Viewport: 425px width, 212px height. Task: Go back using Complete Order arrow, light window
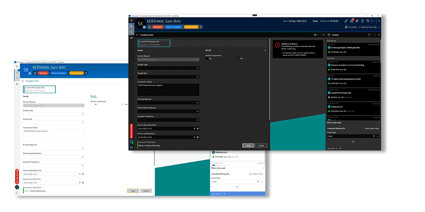coord(23,81)
